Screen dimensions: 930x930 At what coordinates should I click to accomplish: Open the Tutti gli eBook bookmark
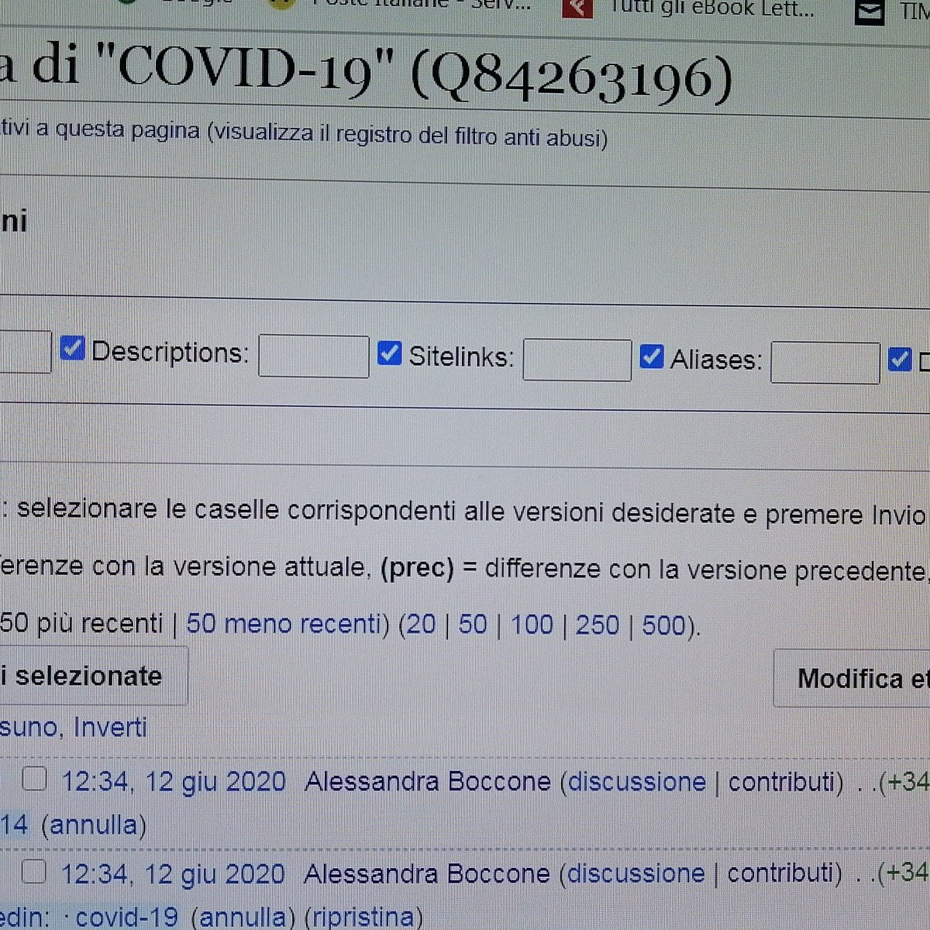pos(690,9)
